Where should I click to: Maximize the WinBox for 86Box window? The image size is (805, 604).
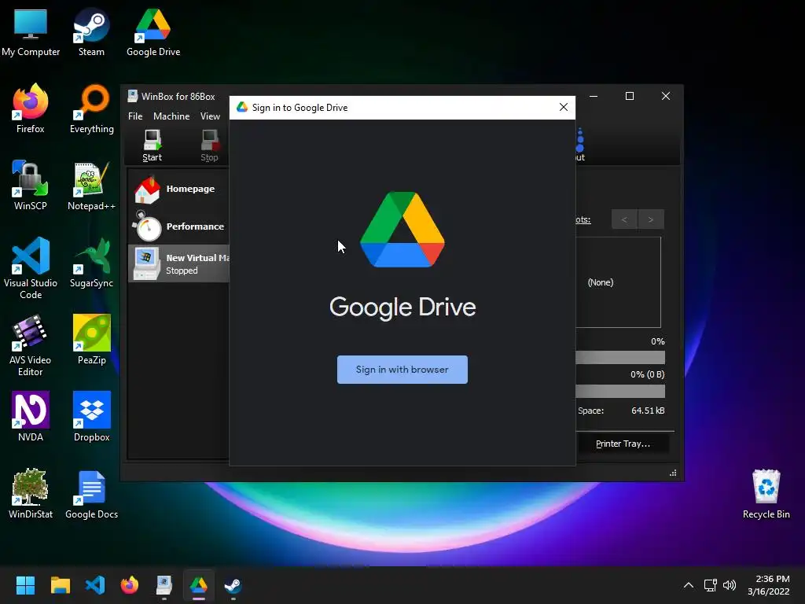(x=630, y=96)
